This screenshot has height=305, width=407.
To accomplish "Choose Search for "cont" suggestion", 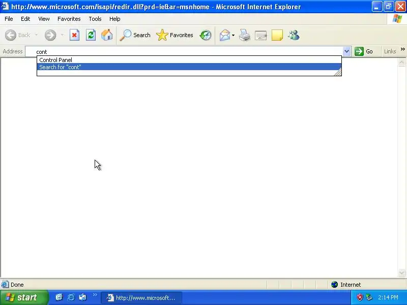I will [189, 67].
